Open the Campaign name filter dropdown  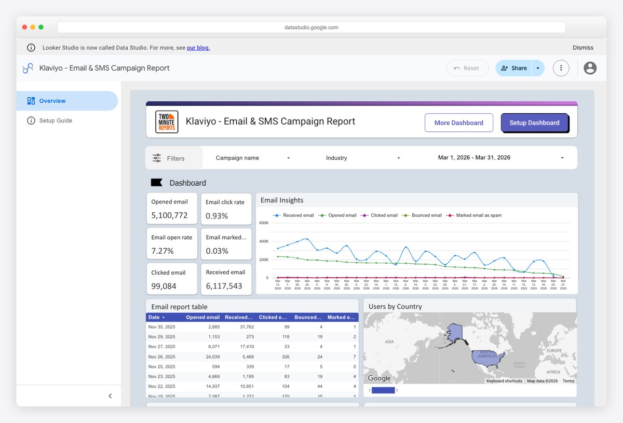[253, 158]
